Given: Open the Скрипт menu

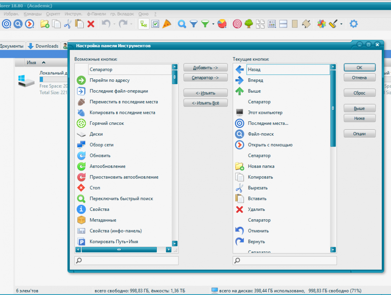Looking at the screenshot, I should tap(53, 14).
